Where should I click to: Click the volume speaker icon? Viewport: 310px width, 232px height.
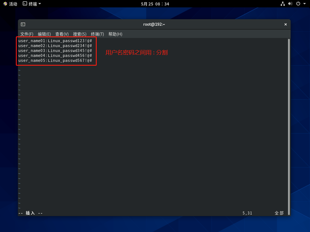[x=291, y=4]
